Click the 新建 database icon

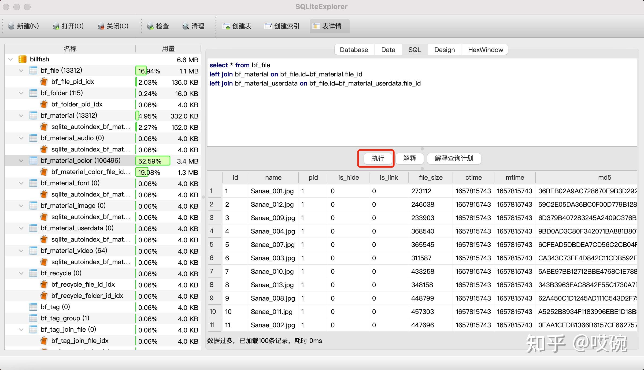11,26
